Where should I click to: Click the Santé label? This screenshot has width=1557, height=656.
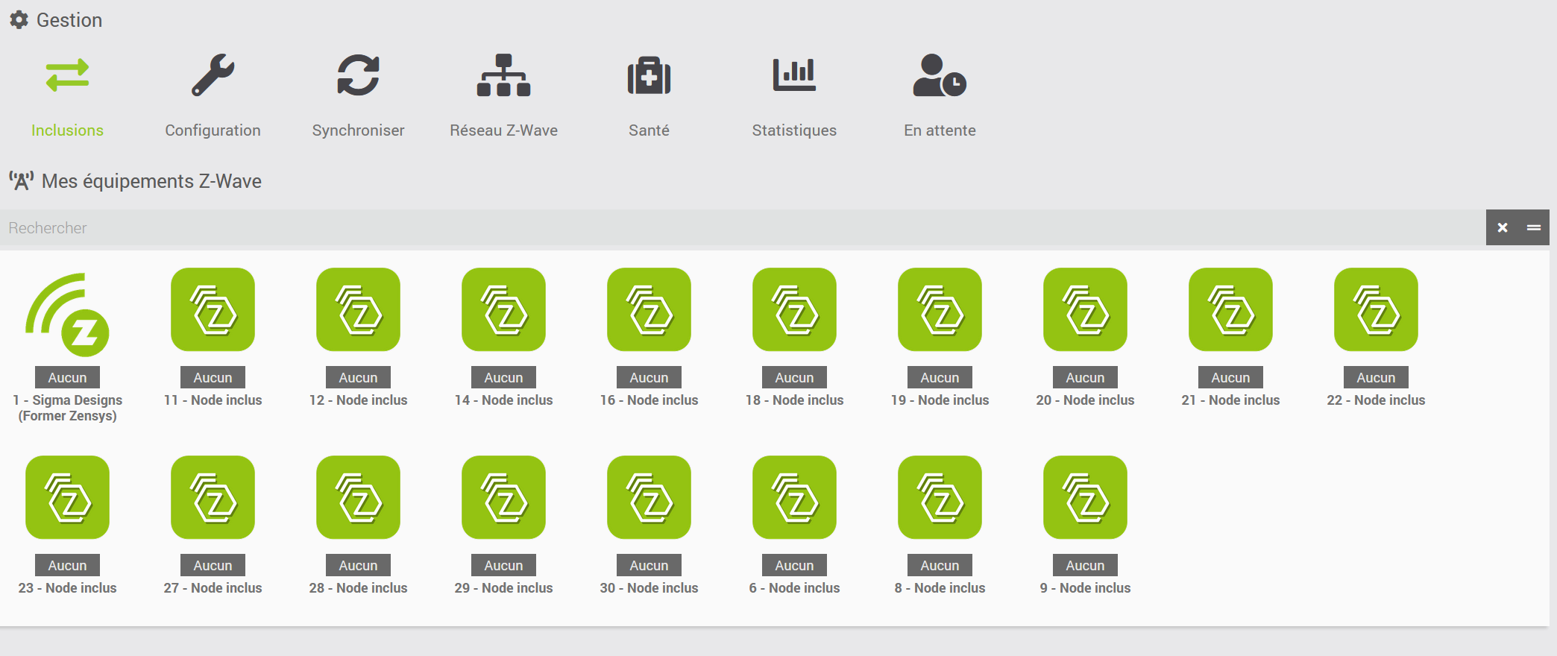point(649,130)
